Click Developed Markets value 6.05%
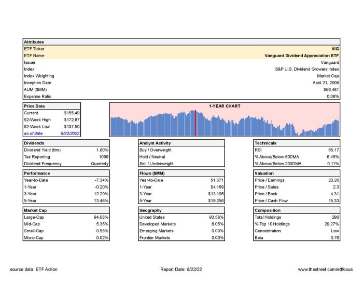Image resolution: width=363 pixels, height=281 pixels. 217,224
